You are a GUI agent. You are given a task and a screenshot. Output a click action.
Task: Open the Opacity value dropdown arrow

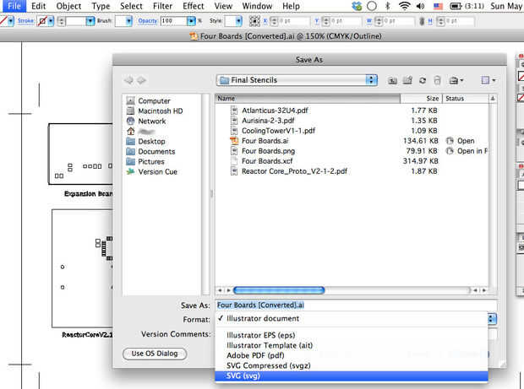coord(191,21)
